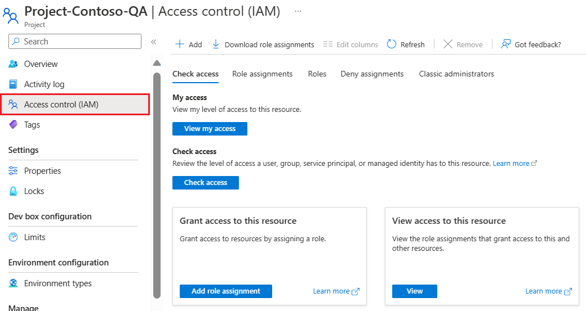586x311 pixels.
Task: Click the Edit columns icon
Action: click(328, 44)
